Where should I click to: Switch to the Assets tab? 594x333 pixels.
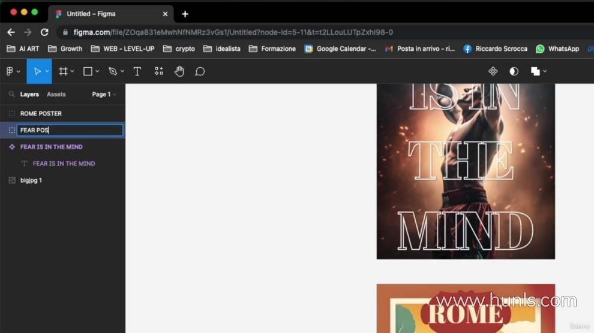pos(56,94)
